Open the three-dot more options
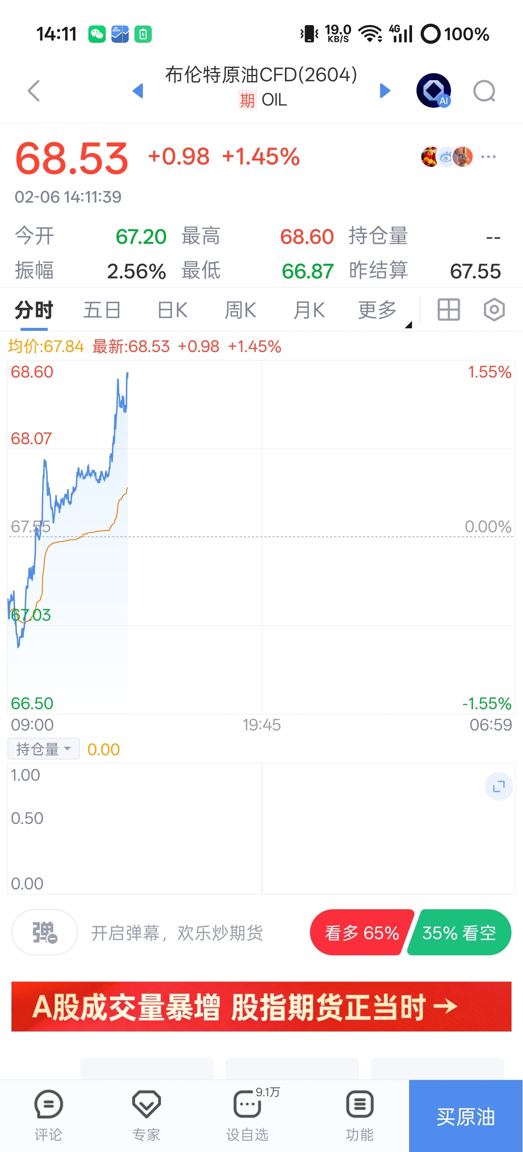The image size is (523, 1152). tap(488, 157)
